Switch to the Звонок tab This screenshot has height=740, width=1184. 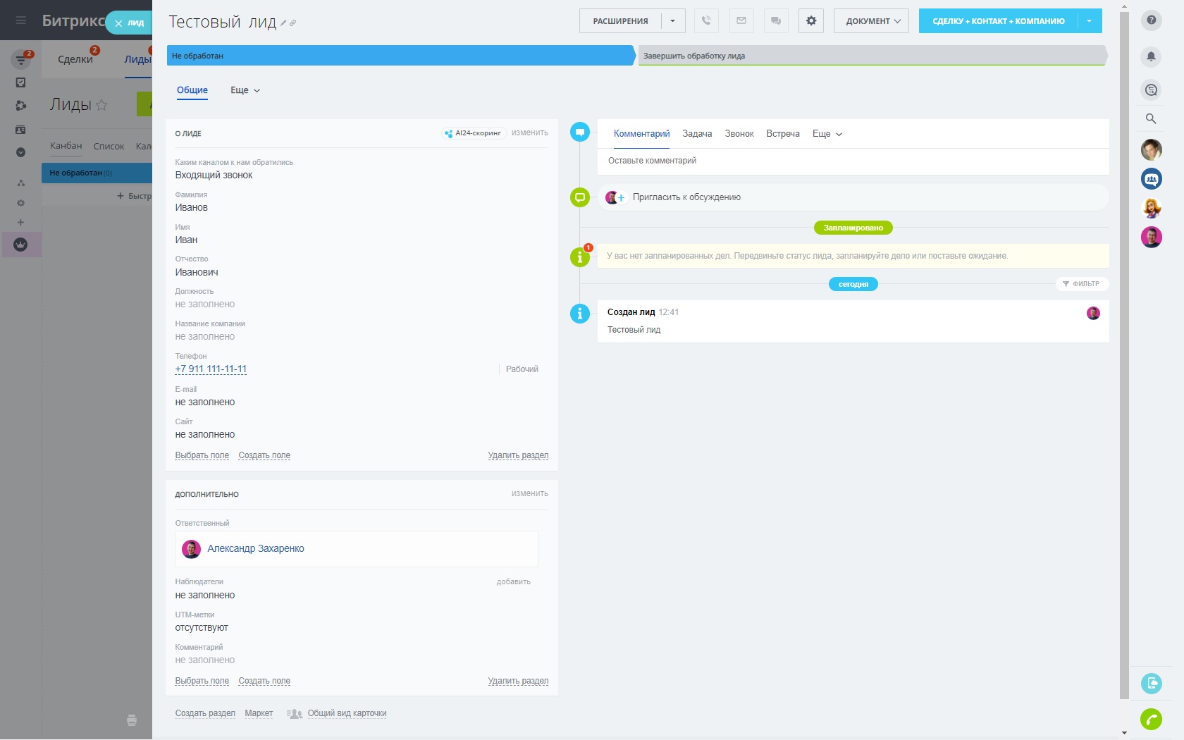739,134
